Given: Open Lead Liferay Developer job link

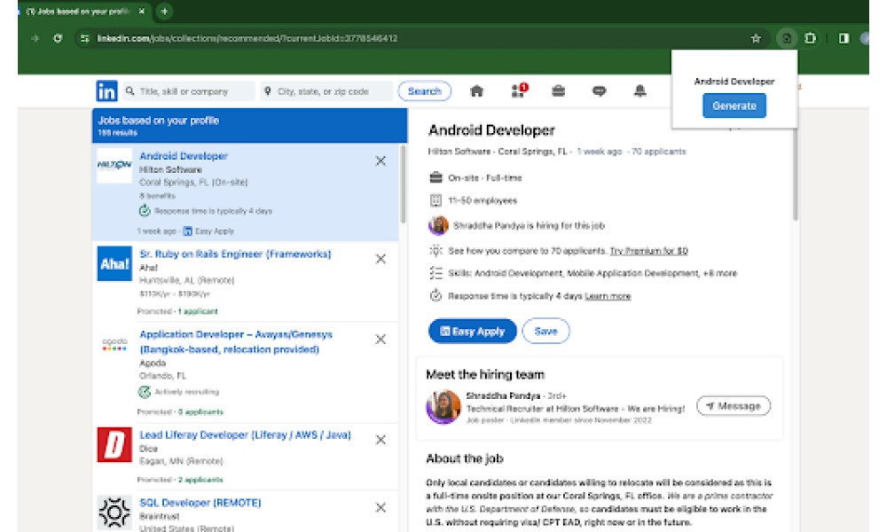Looking at the screenshot, I should click(x=245, y=435).
